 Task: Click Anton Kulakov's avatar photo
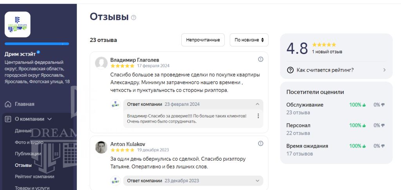coord(101,147)
